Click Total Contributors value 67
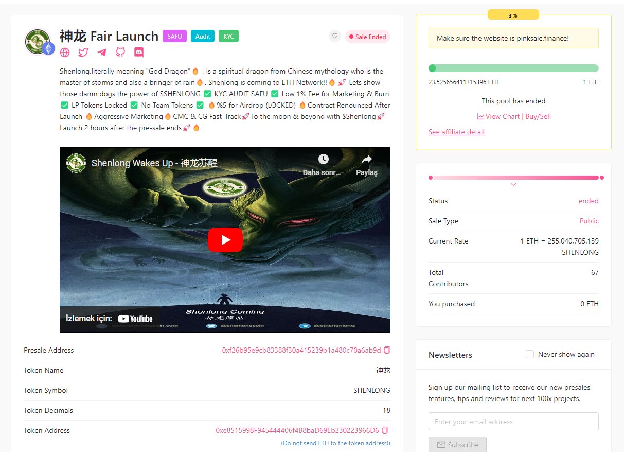 [595, 272]
